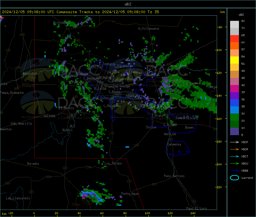This screenshot has height=217, width=256.
Task: Click the 'Nihuil' map label
Action: tap(67, 130)
